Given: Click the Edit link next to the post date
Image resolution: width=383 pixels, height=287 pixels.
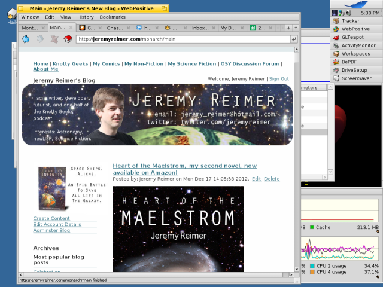Looking at the screenshot, I should (x=257, y=179).
